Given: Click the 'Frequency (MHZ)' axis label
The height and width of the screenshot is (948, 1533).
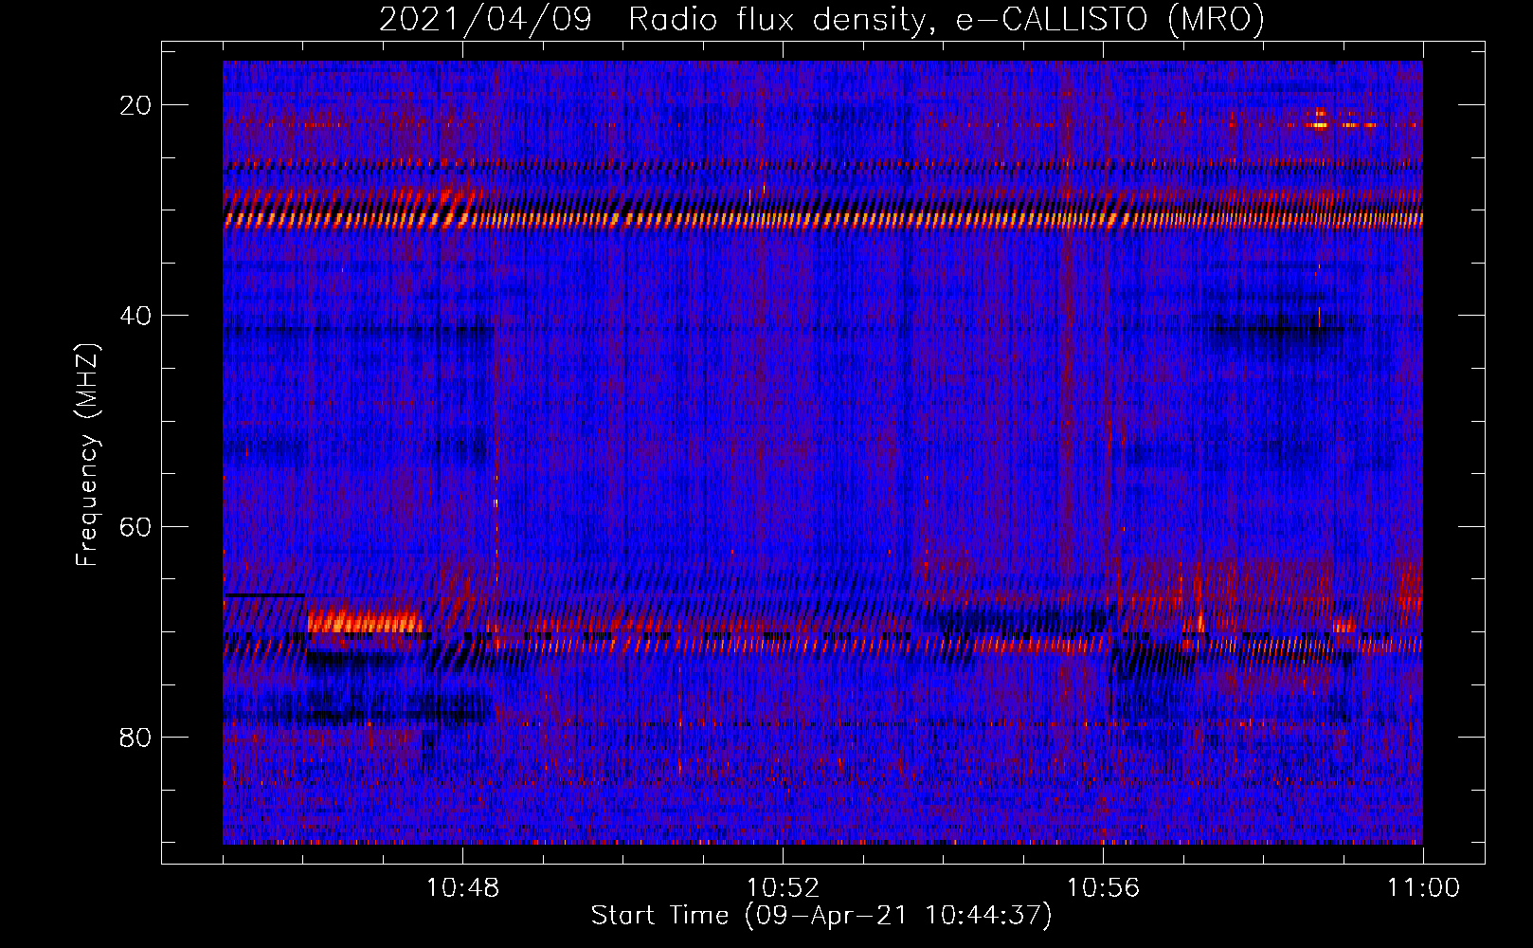Looking at the screenshot, I should click(x=87, y=455).
